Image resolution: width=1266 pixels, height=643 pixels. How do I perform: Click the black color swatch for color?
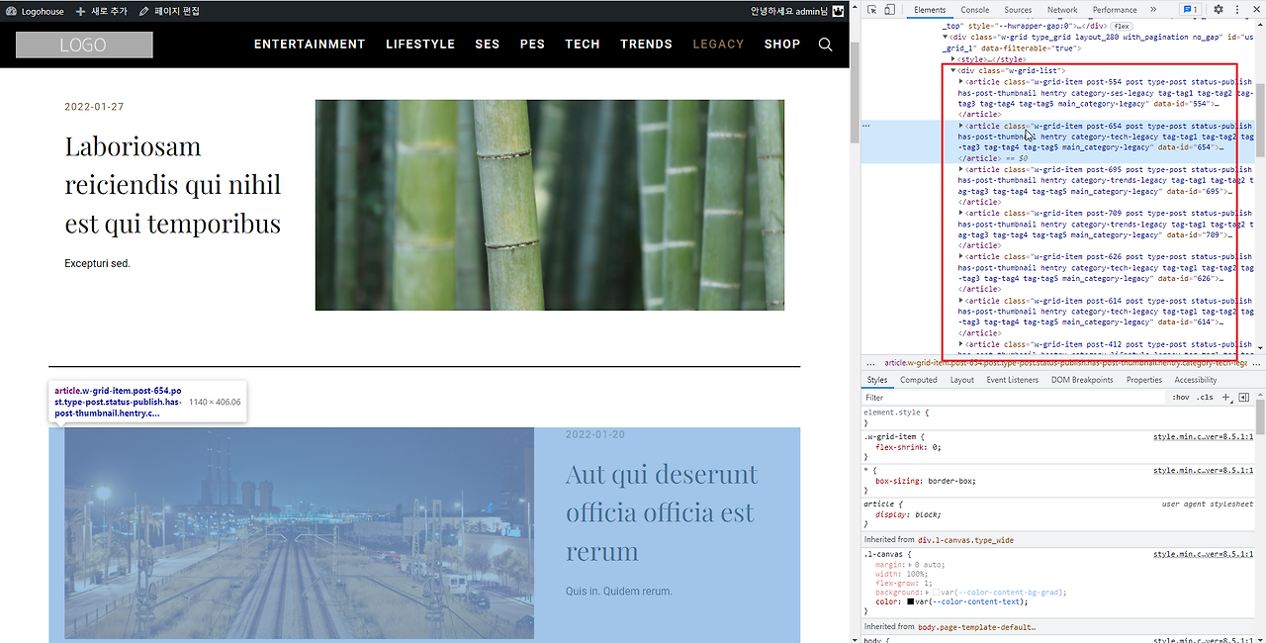coord(911,601)
